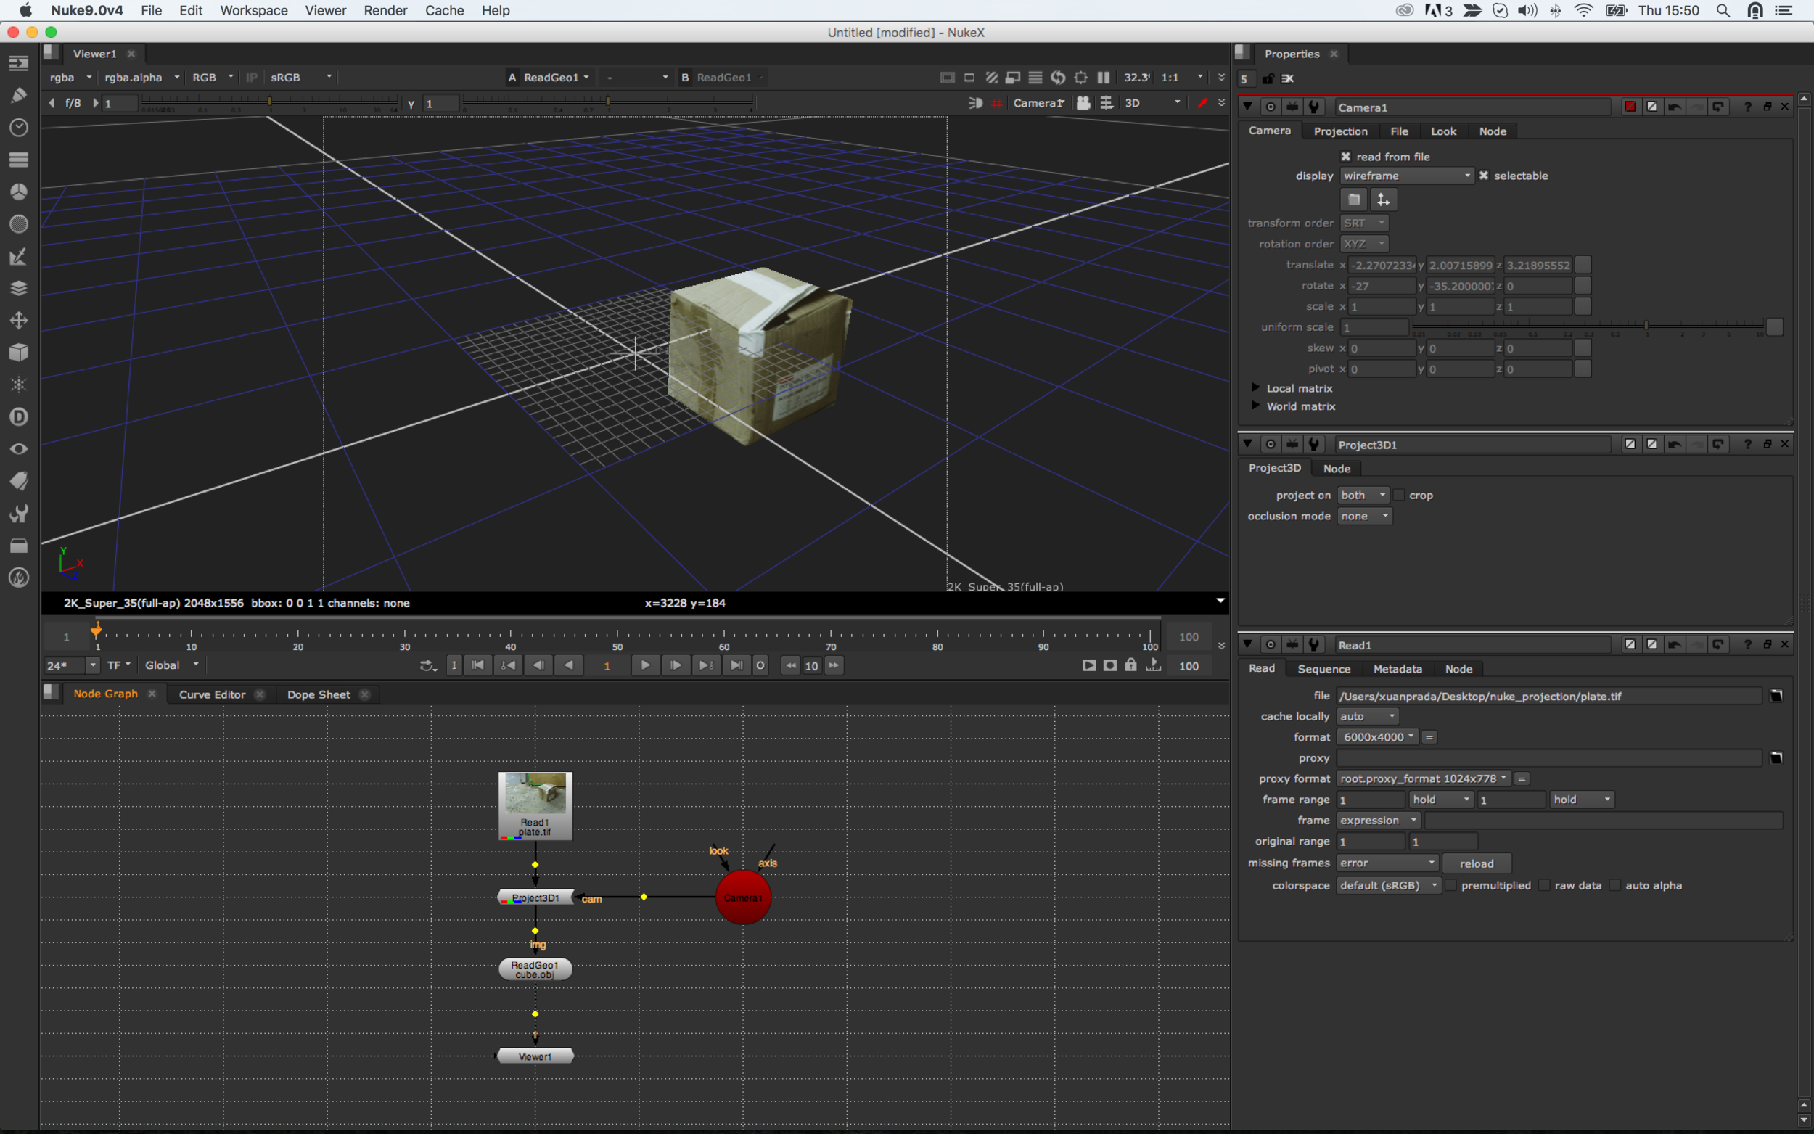Enable the premultiplied checkbox
This screenshot has height=1134, width=1814.
tap(1450, 886)
